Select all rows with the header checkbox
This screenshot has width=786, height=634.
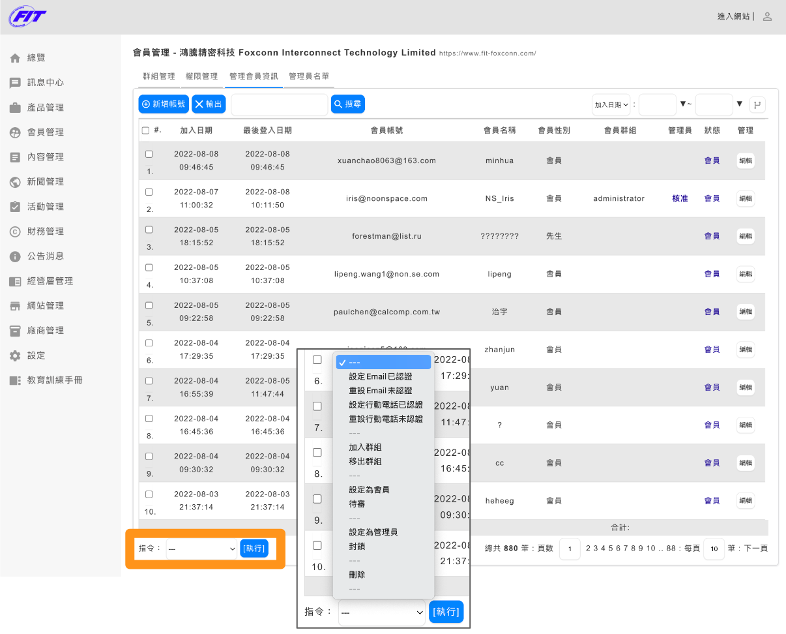[x=145, y=130]
